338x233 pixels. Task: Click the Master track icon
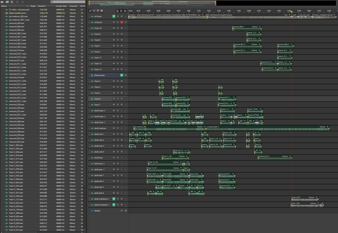(x=92, y=211)
